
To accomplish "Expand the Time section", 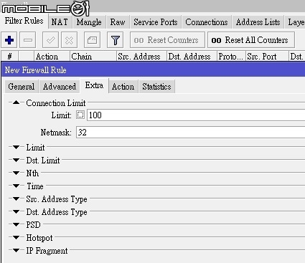I will pyautogui.click(x=16, y=186).
